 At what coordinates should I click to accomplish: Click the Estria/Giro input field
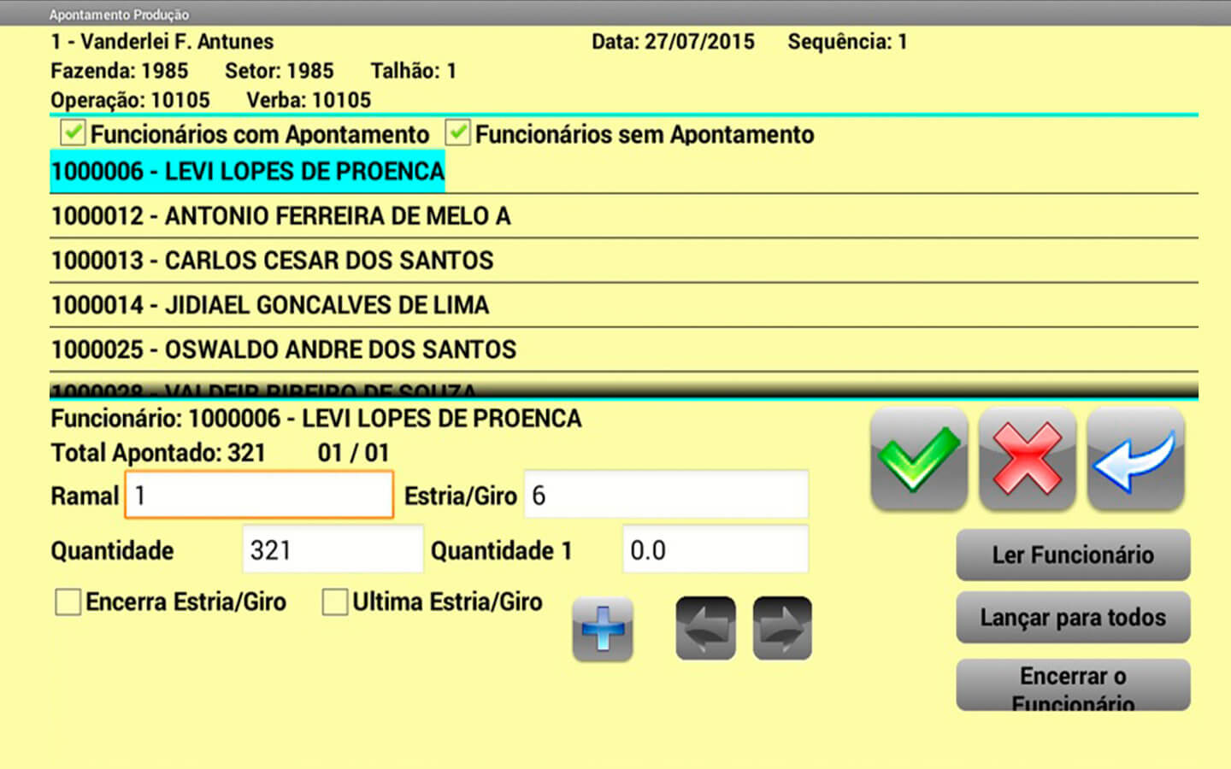666,495
